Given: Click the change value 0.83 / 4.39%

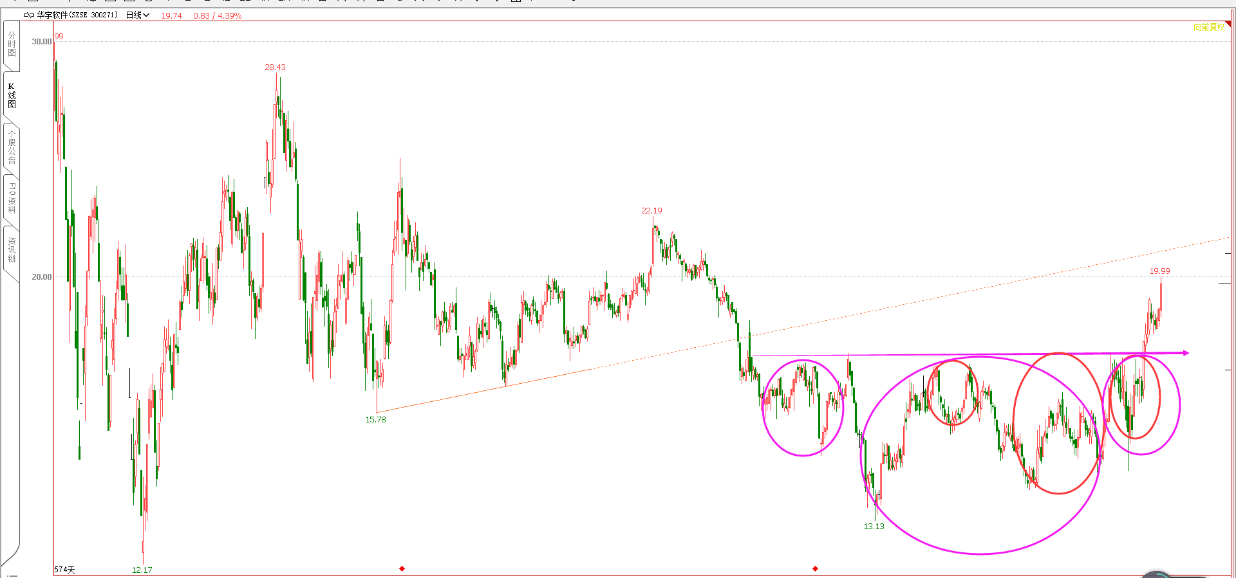Looking at the screenshot, I should click(x=217, y=16).
